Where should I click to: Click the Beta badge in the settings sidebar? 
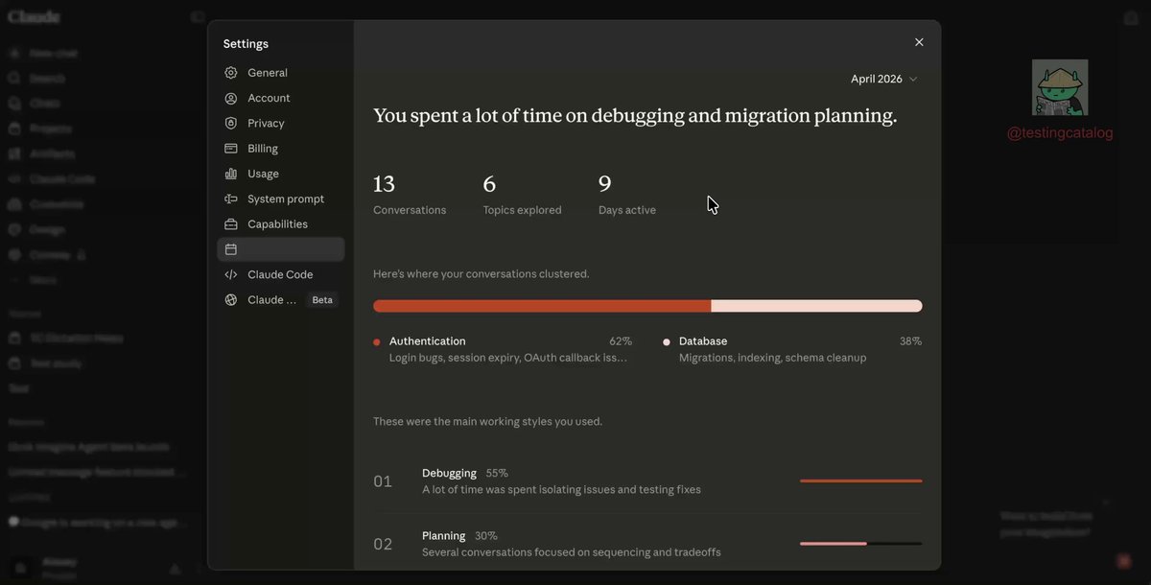[322, 300]
